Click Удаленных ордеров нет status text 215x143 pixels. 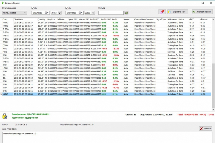[25, 118]
